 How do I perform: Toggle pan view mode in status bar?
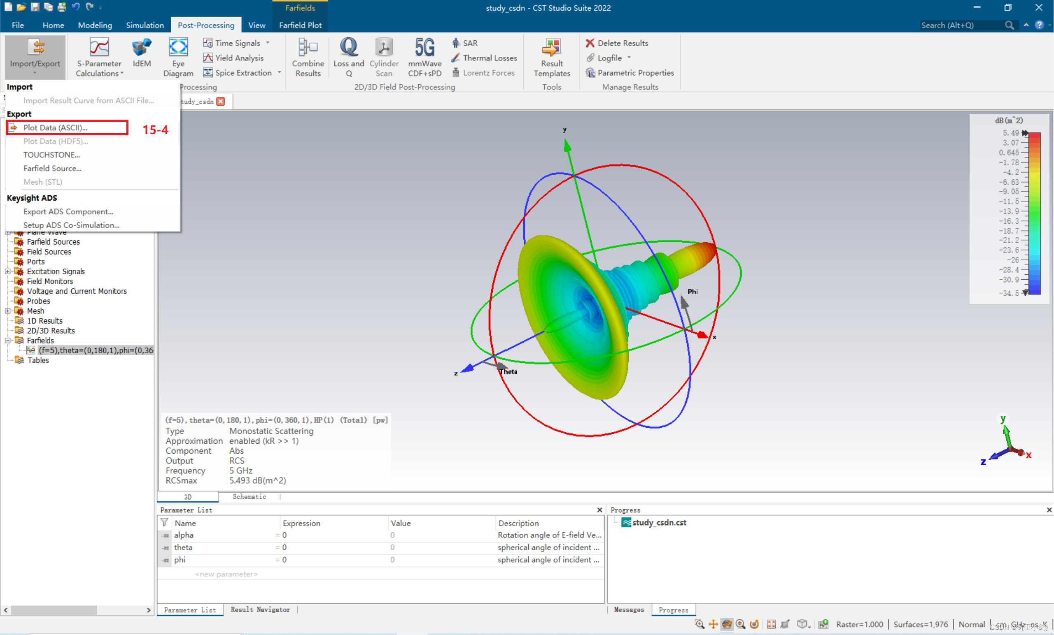point(713,624)
